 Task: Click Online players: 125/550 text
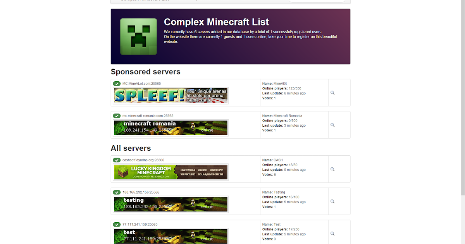[x=282, y=88]
